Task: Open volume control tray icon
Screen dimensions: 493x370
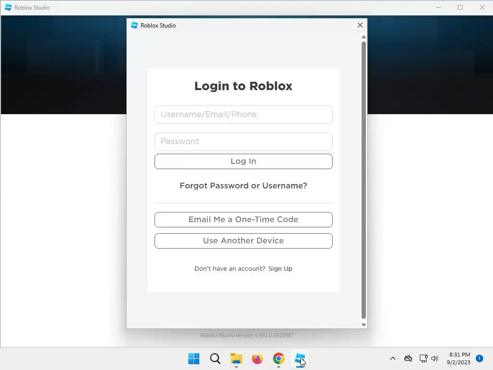Action: point(435,358)
